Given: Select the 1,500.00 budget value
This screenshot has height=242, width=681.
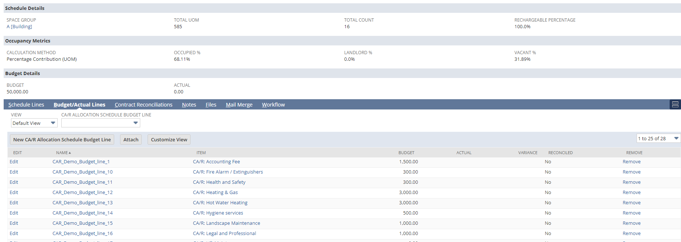Looking at the screenshot, I should [x=409, y=161].
